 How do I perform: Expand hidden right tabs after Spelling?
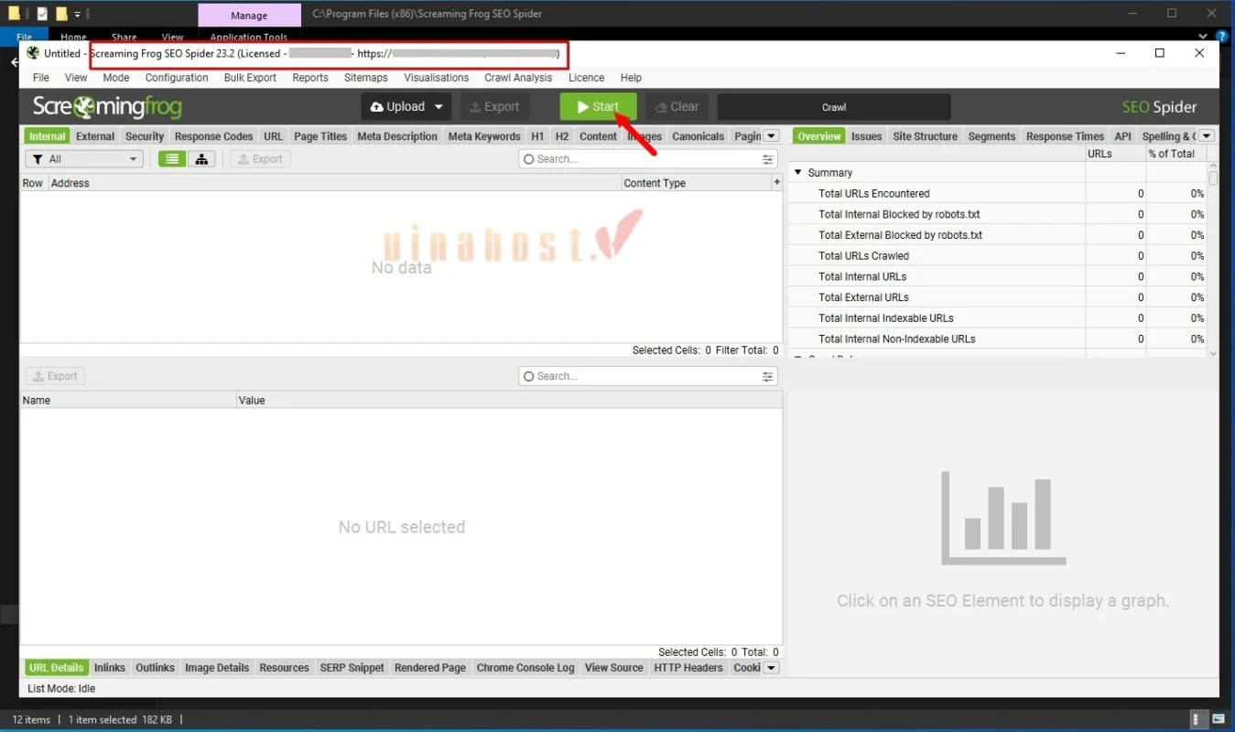[1207, 136]
